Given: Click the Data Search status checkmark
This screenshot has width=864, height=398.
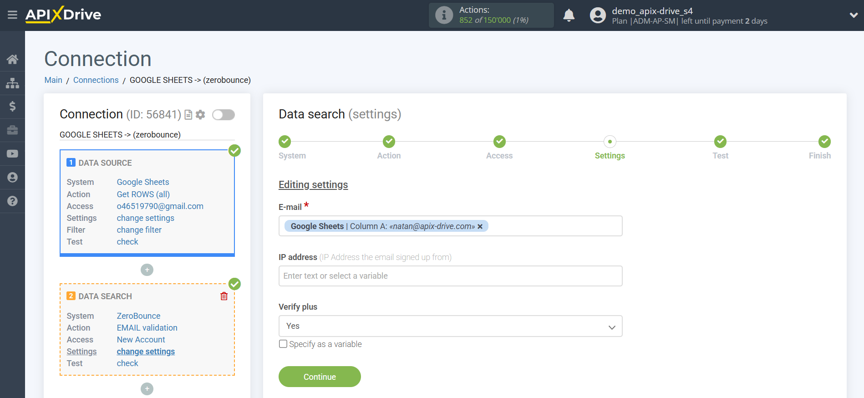Looking at the screenshot, I should (234, 284).
